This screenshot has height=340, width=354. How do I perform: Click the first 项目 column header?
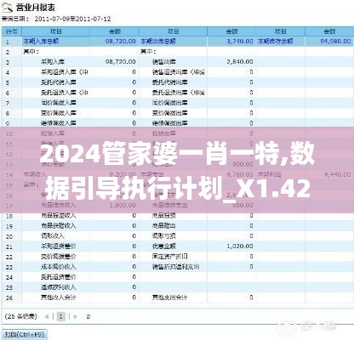(56, 31)
